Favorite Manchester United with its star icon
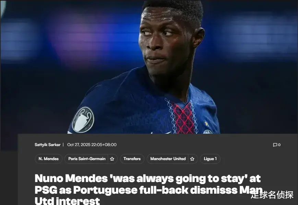The image size is (298, 205). coord(192,159)
